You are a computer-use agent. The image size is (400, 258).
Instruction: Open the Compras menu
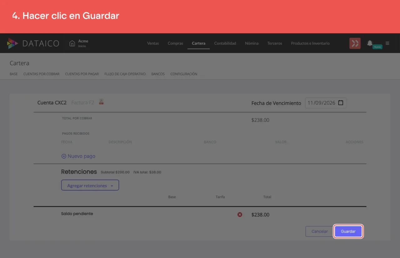coord(175,43)
